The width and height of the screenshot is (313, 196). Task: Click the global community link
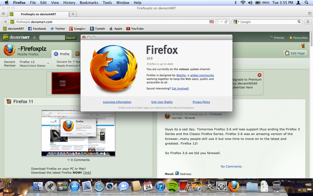[202, 75]
